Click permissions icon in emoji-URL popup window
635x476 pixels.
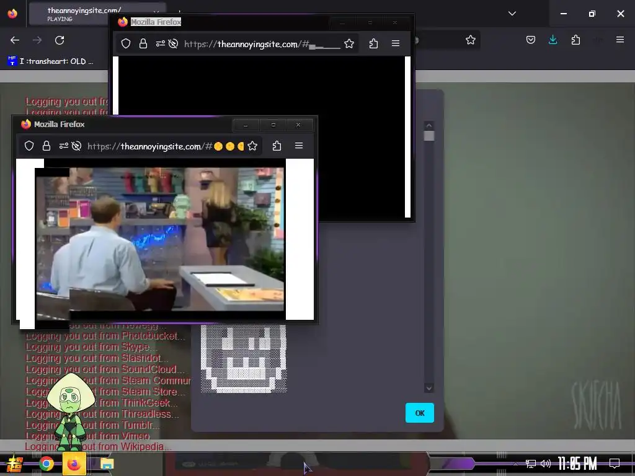(x=64, y=146)
